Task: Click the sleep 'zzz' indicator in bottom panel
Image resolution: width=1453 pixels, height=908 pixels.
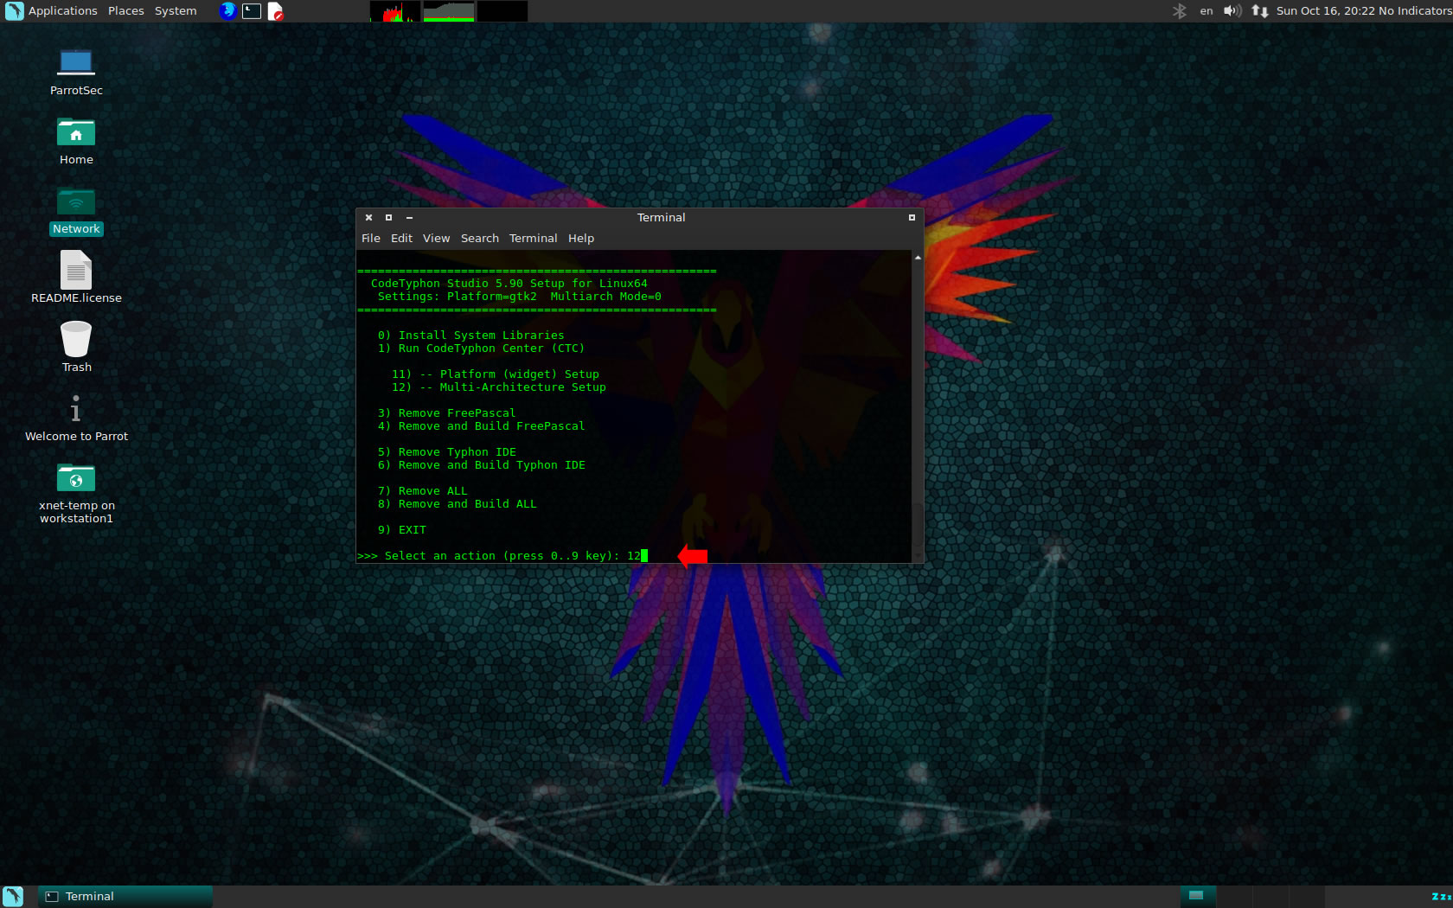Action: point(1441,897)
